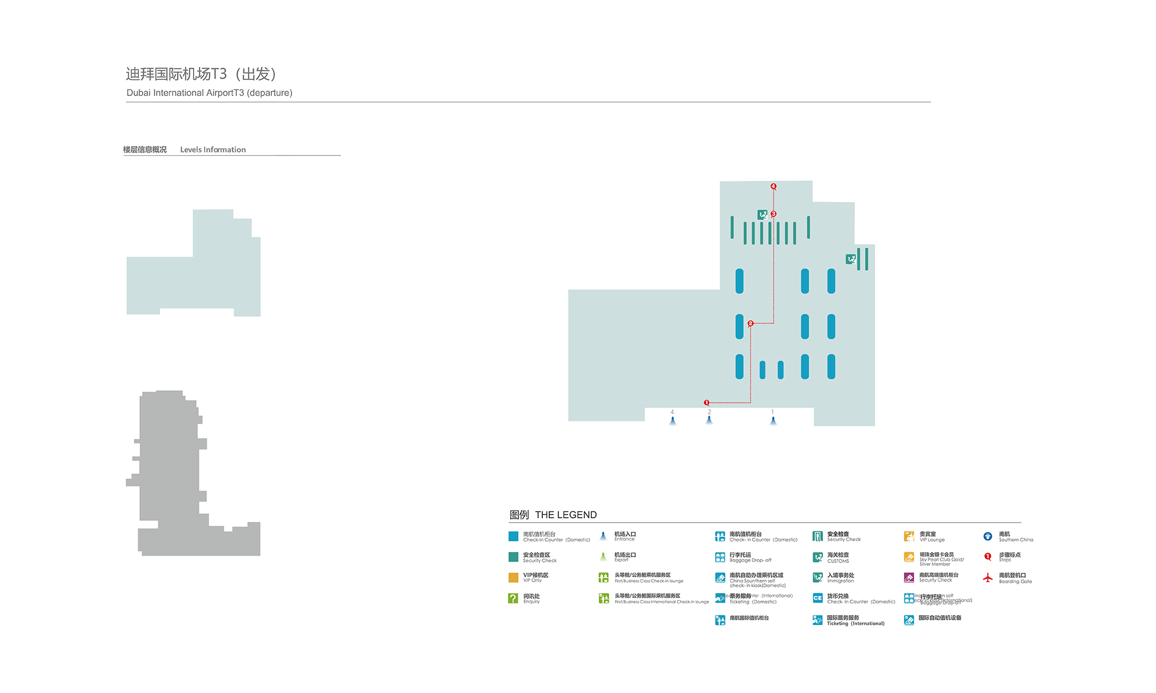This screenshot has height=693, width=1156.
Task: Click the CE currency exchange icon
Action: coord(817,598)
